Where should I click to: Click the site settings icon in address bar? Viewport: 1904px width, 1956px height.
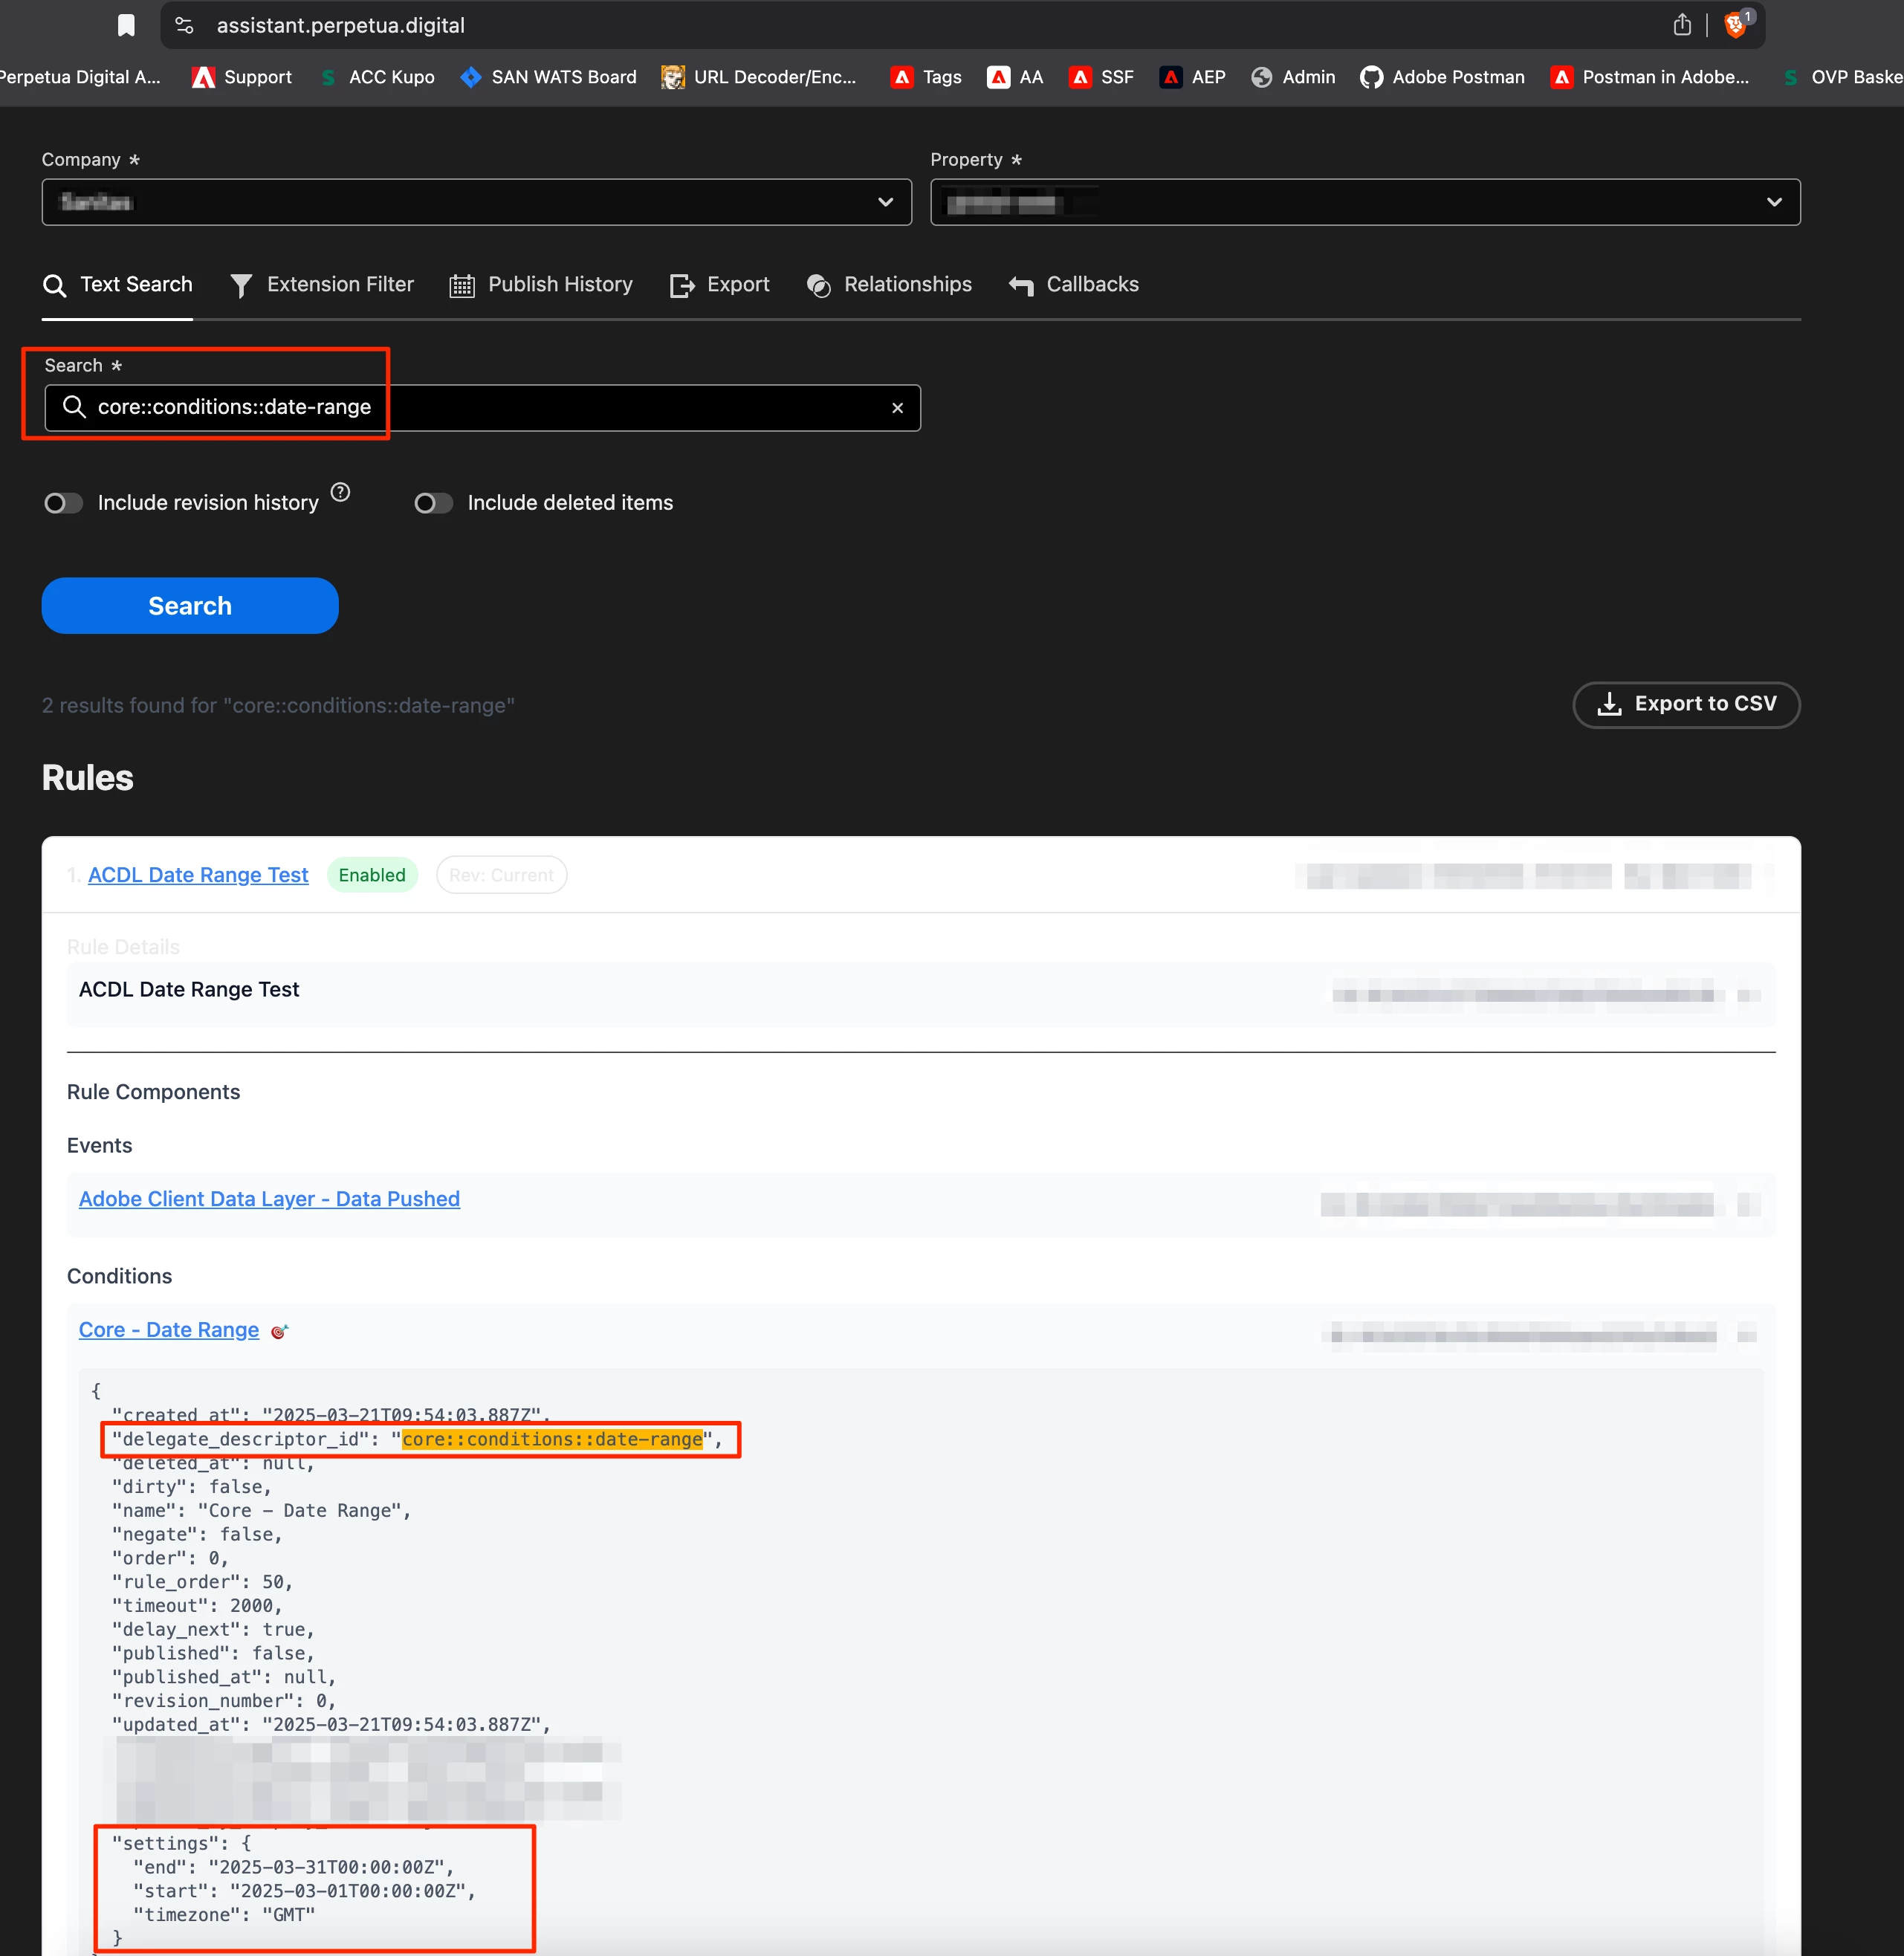(184, 25)
